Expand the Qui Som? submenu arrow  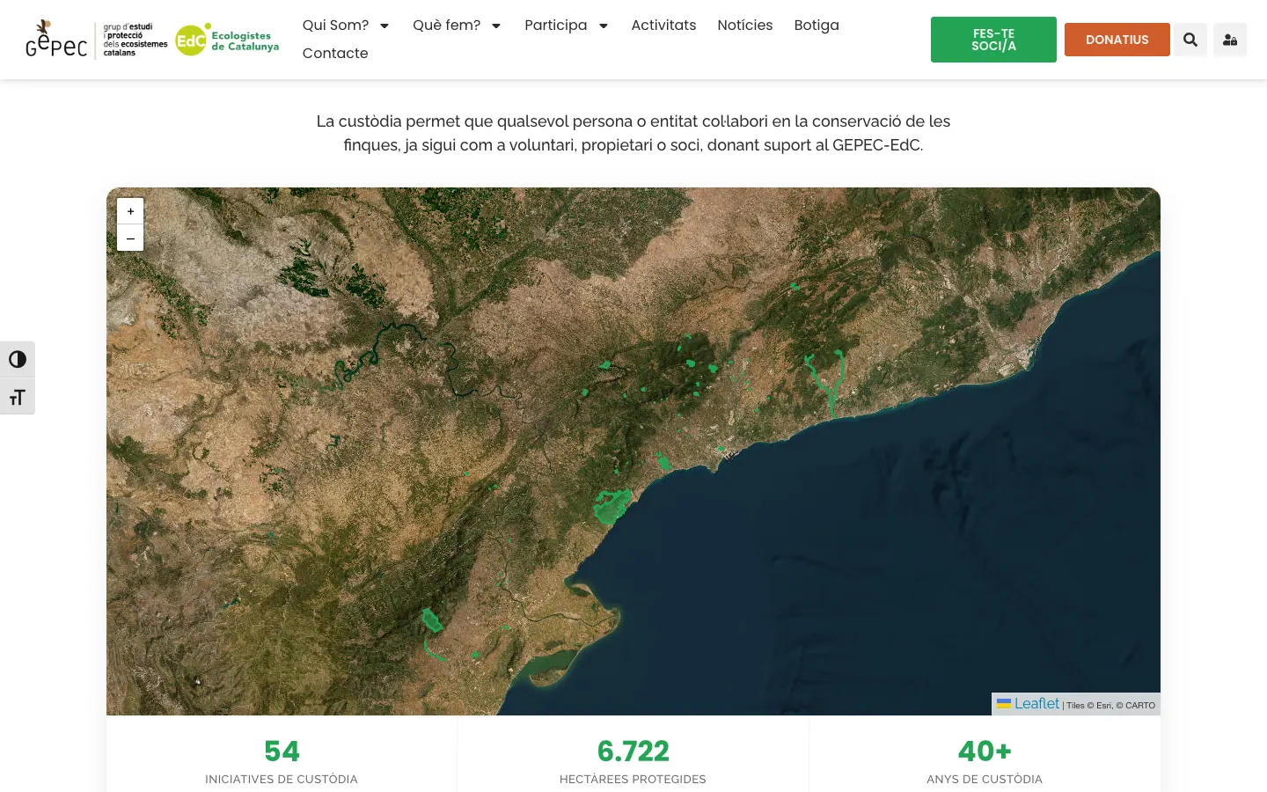click(384, 26)
